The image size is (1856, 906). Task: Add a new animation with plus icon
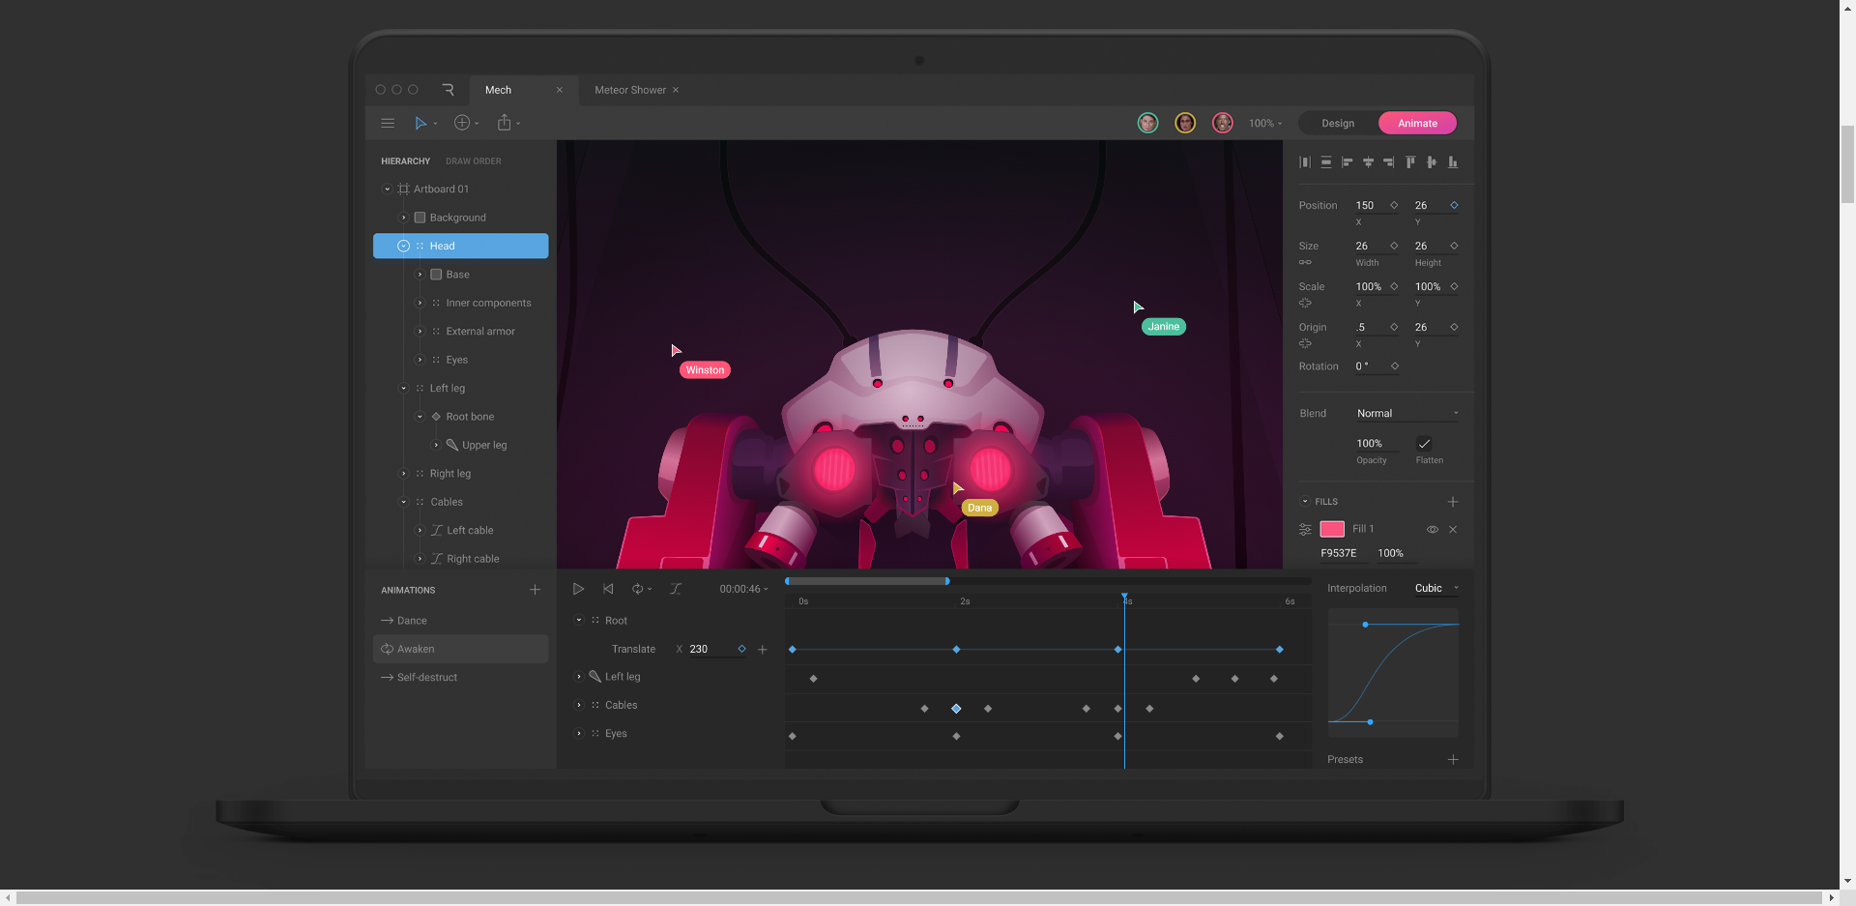tap(535, 589)
